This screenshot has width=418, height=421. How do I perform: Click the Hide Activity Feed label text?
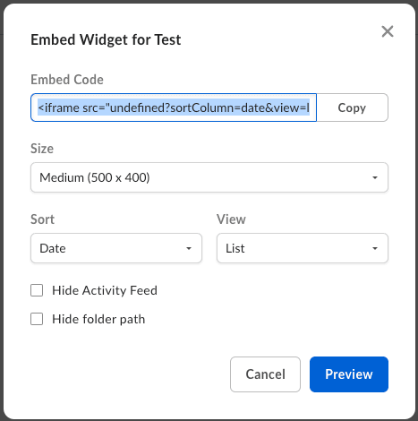[x=105, y=290]
